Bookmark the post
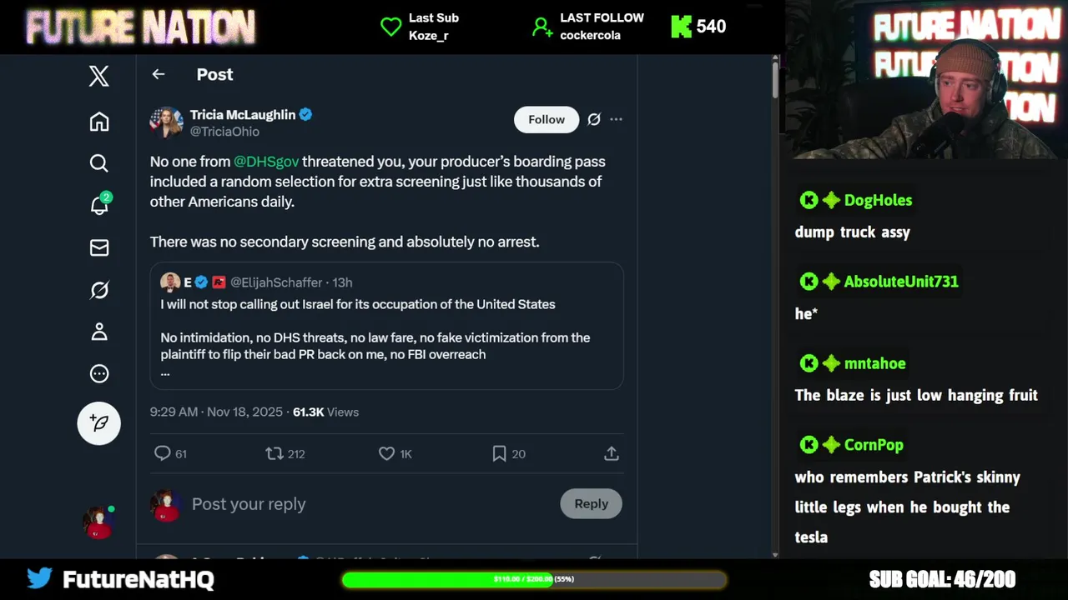Image resolution: width=1068 pixels, height=600 pixels. pos(499,453)
